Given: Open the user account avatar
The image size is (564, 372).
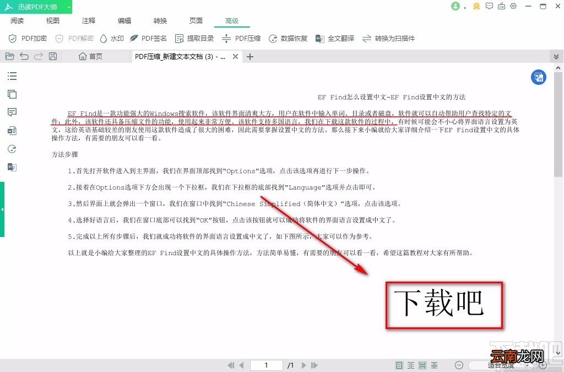Looking at the screenshot, I should point(455,6).
